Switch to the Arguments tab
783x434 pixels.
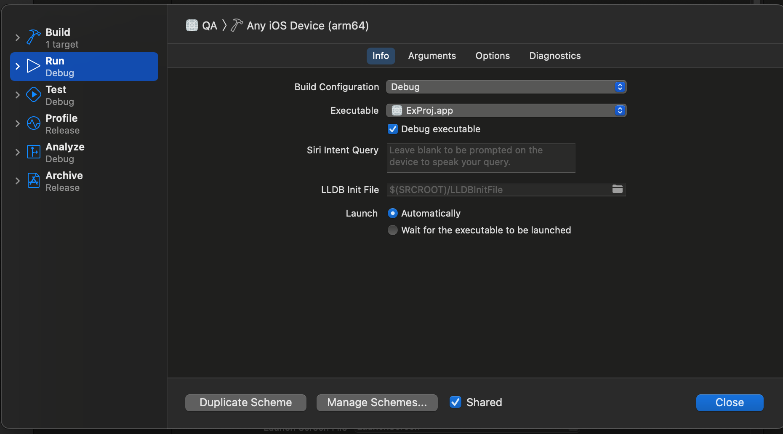432,56
